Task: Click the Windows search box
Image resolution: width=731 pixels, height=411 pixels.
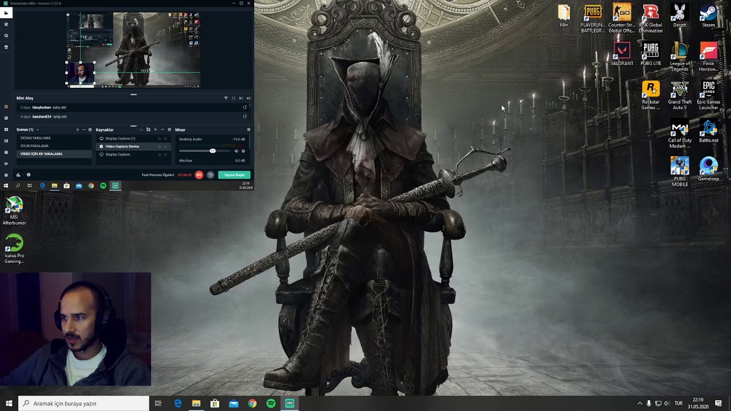Action: click(x=84, y=403)
